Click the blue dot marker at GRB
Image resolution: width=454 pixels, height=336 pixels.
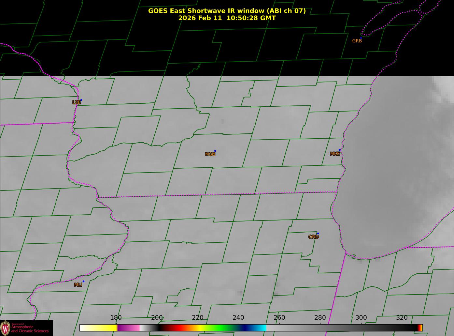click(361, 38)
